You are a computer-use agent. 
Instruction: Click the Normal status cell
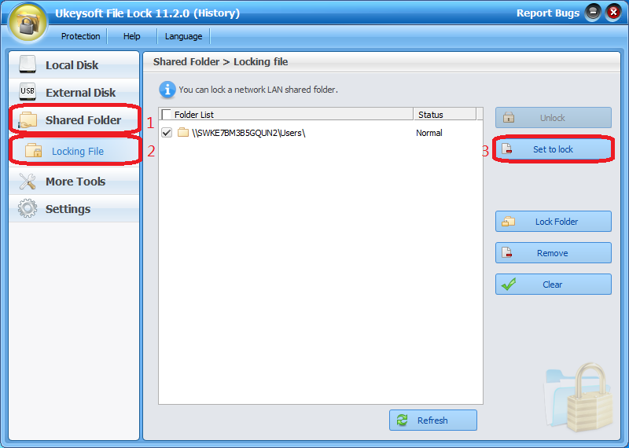tap(429, 133)
